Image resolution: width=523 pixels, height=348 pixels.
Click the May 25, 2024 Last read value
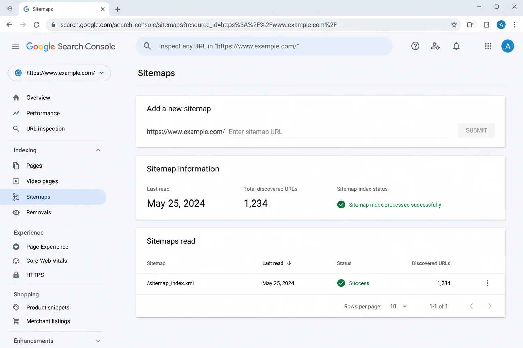point(176,203)
